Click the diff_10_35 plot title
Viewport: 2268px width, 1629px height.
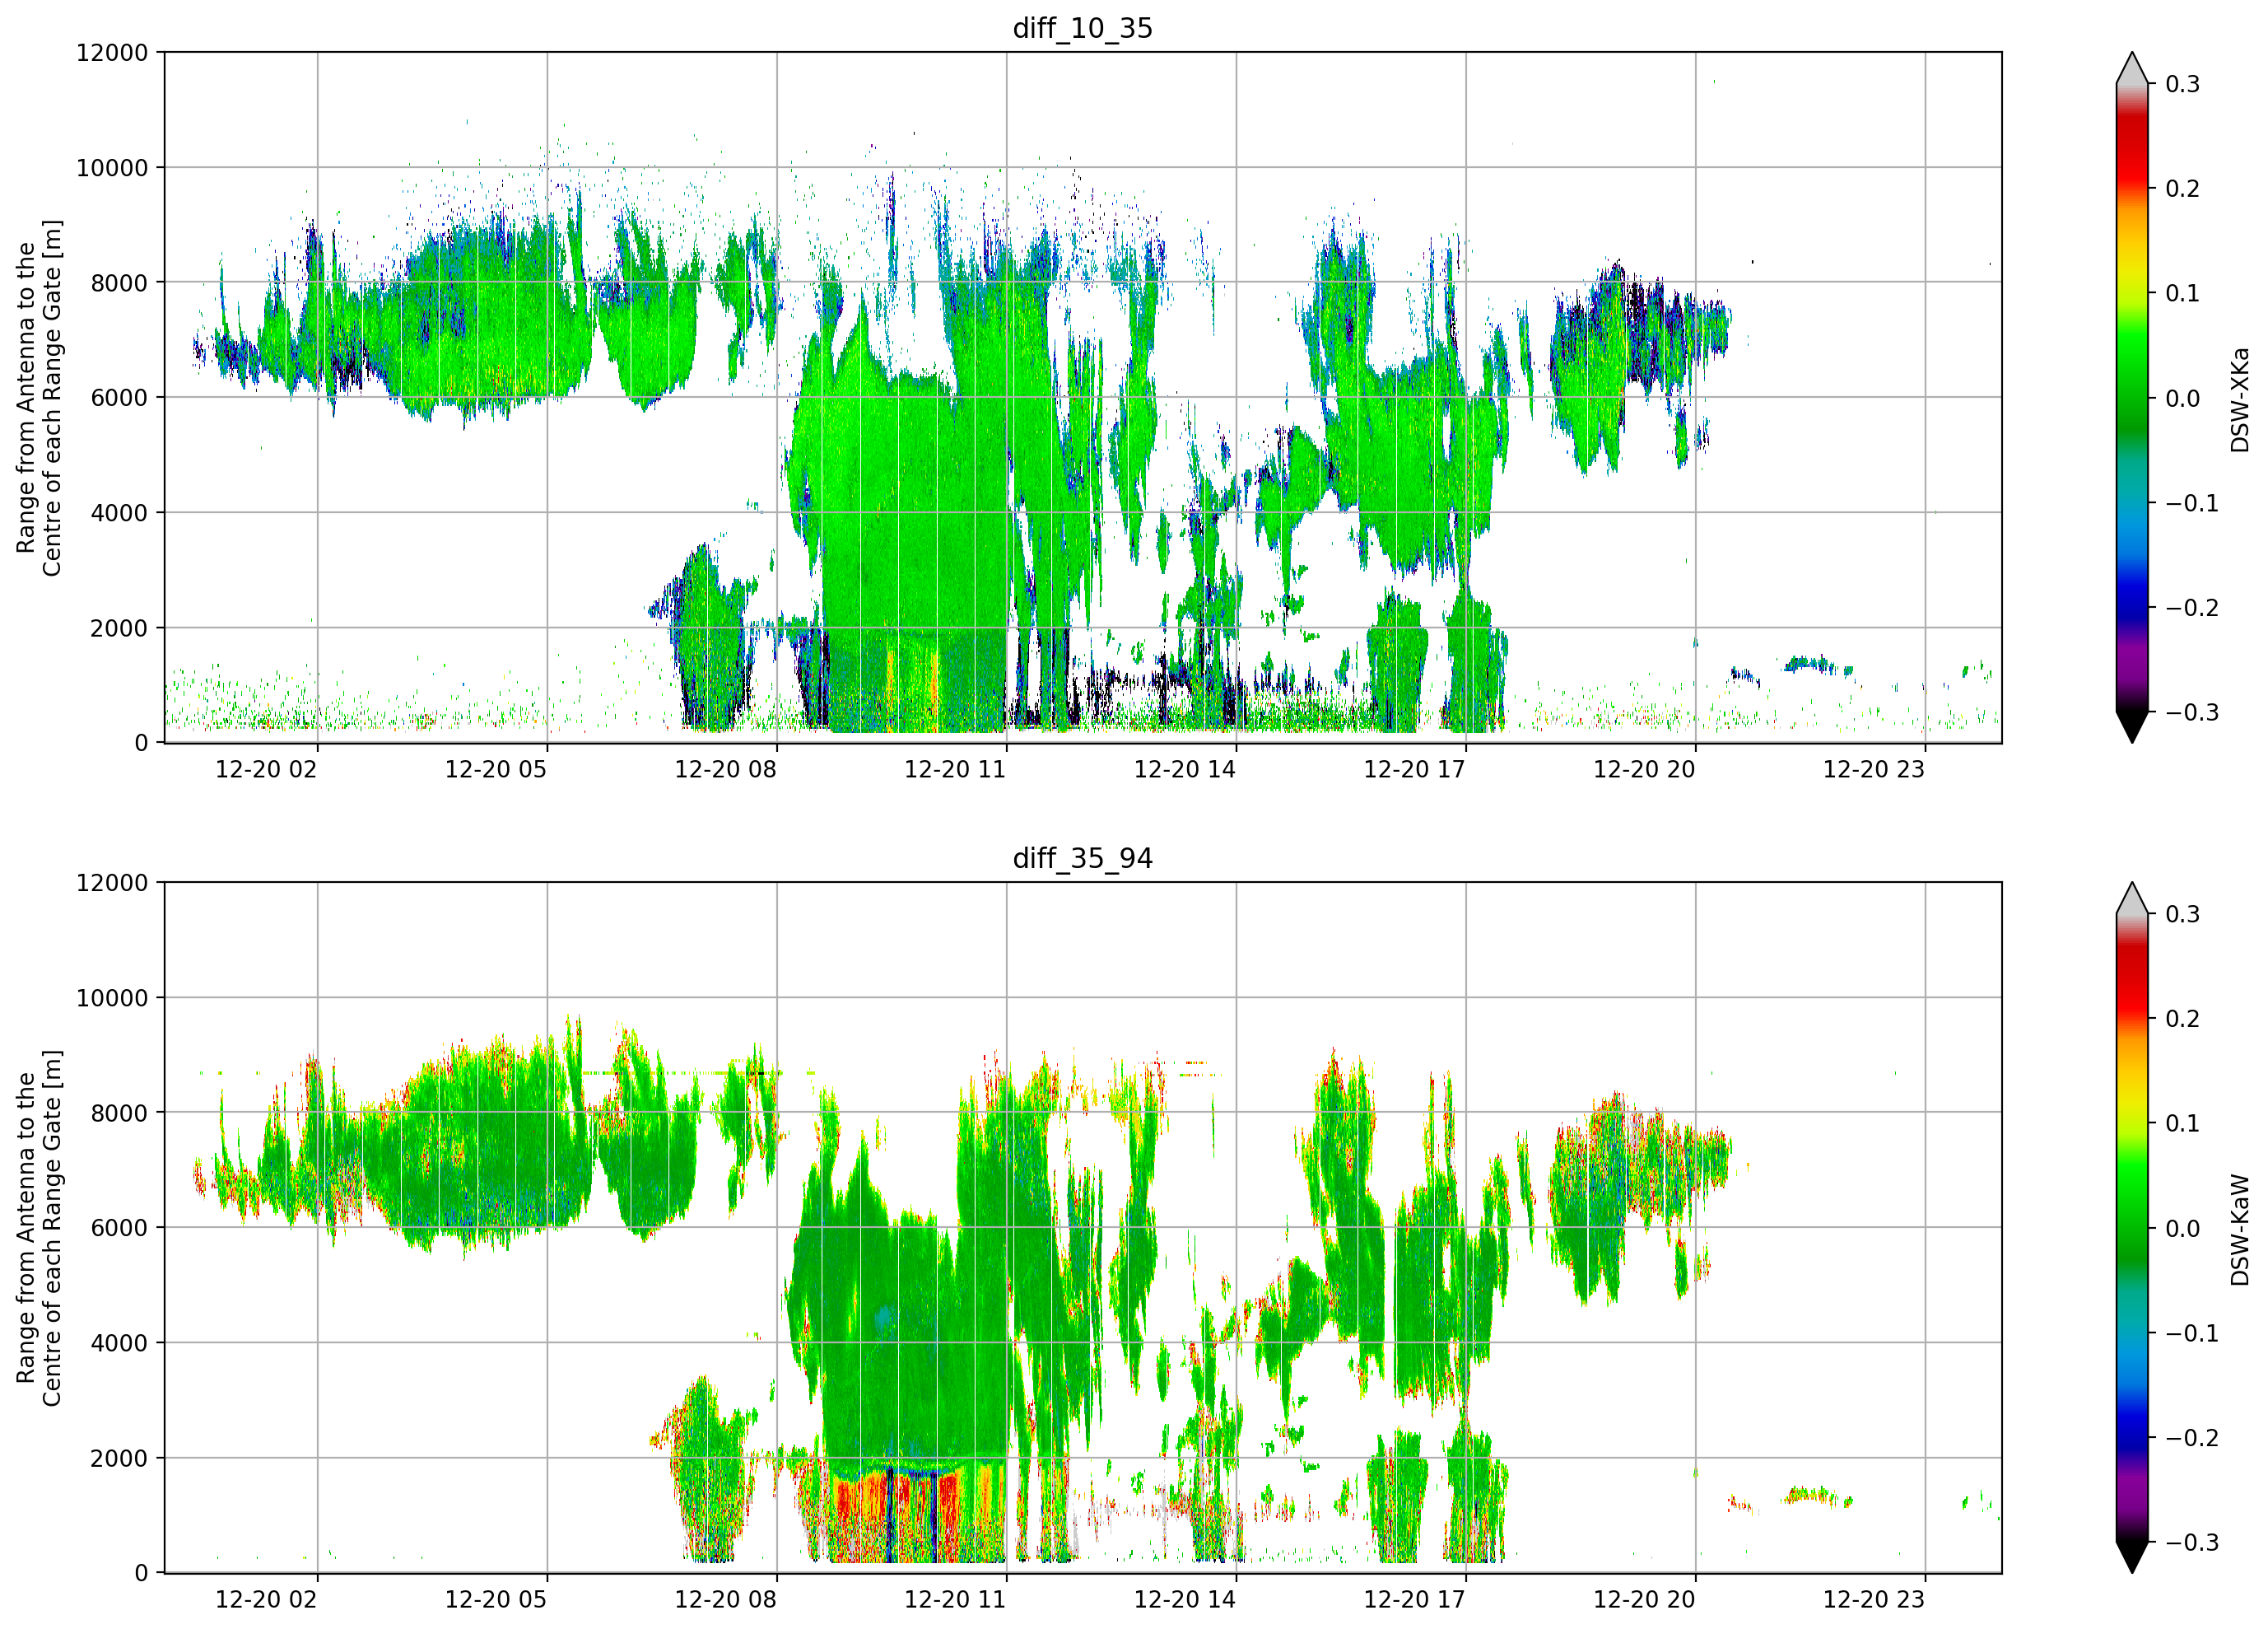[1083, 28]
